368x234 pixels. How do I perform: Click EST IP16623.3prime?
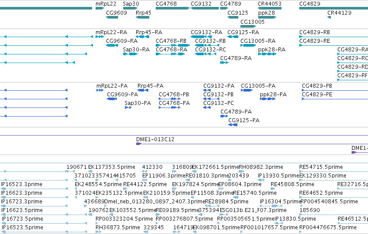tap(34, 197)
